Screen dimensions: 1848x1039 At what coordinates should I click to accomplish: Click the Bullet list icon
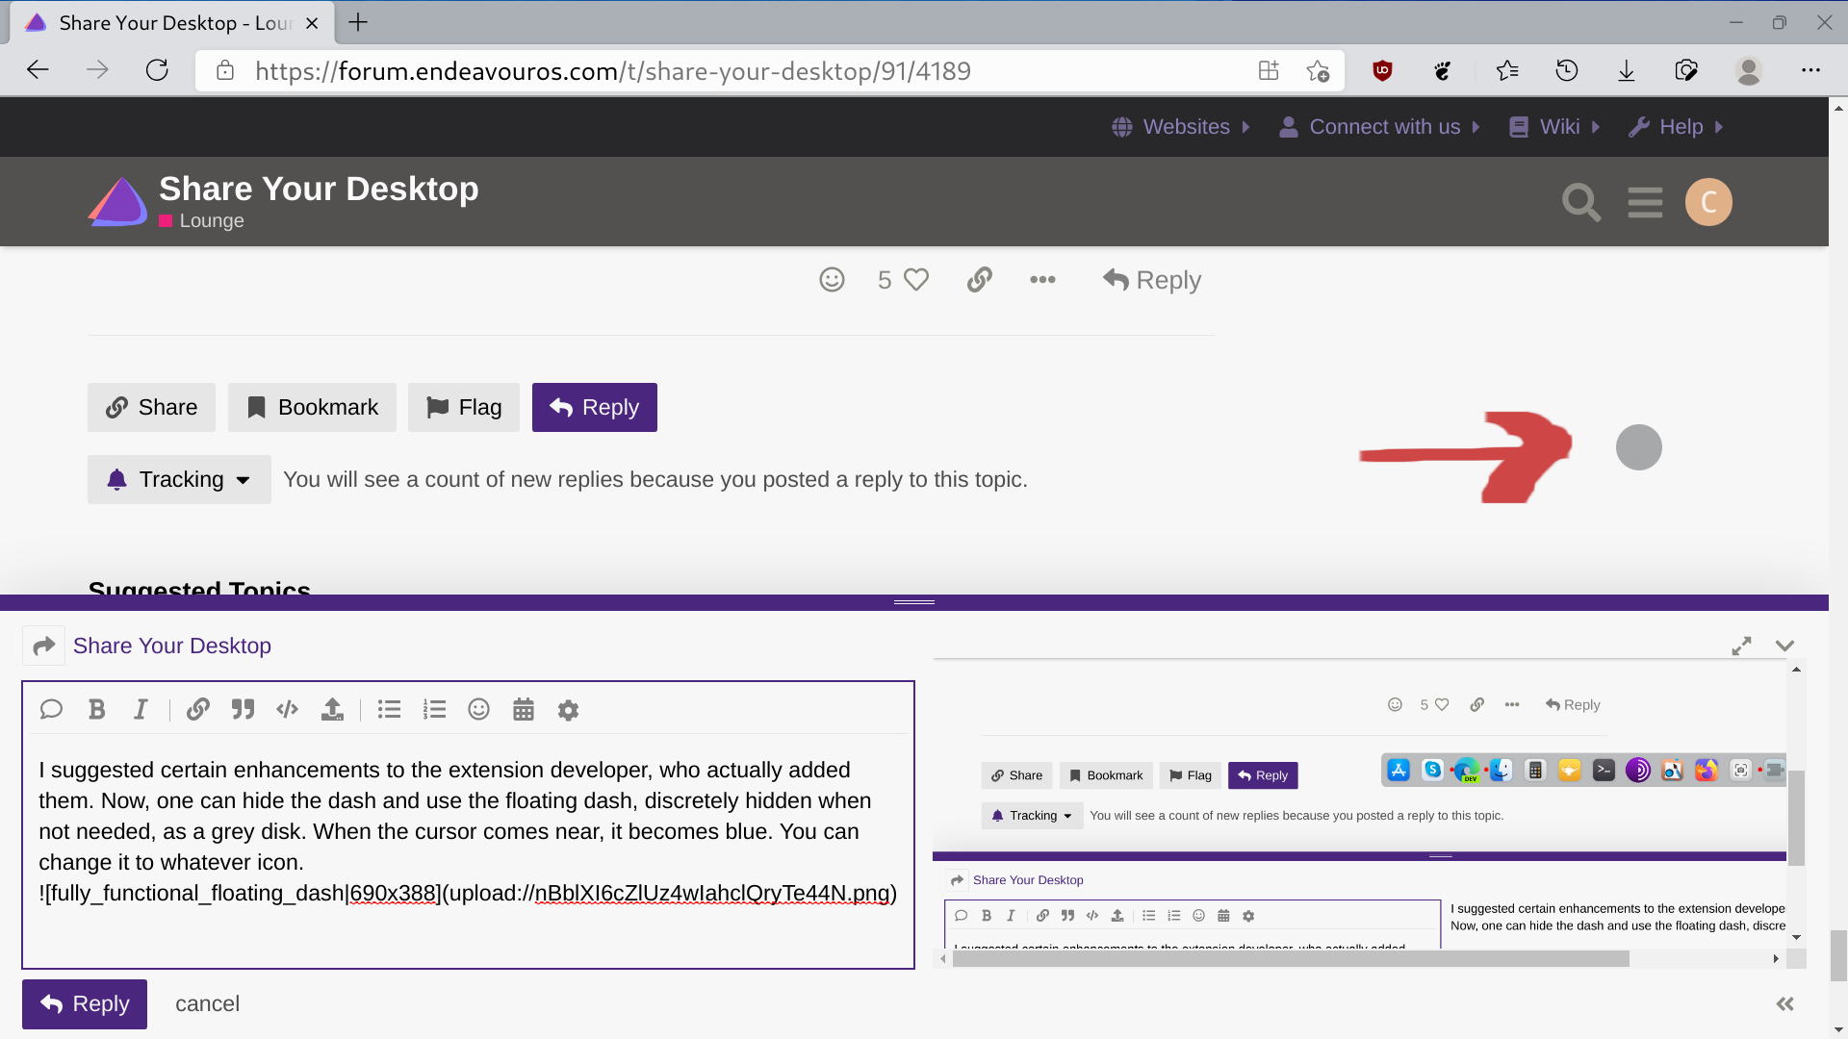coord(390,709)
